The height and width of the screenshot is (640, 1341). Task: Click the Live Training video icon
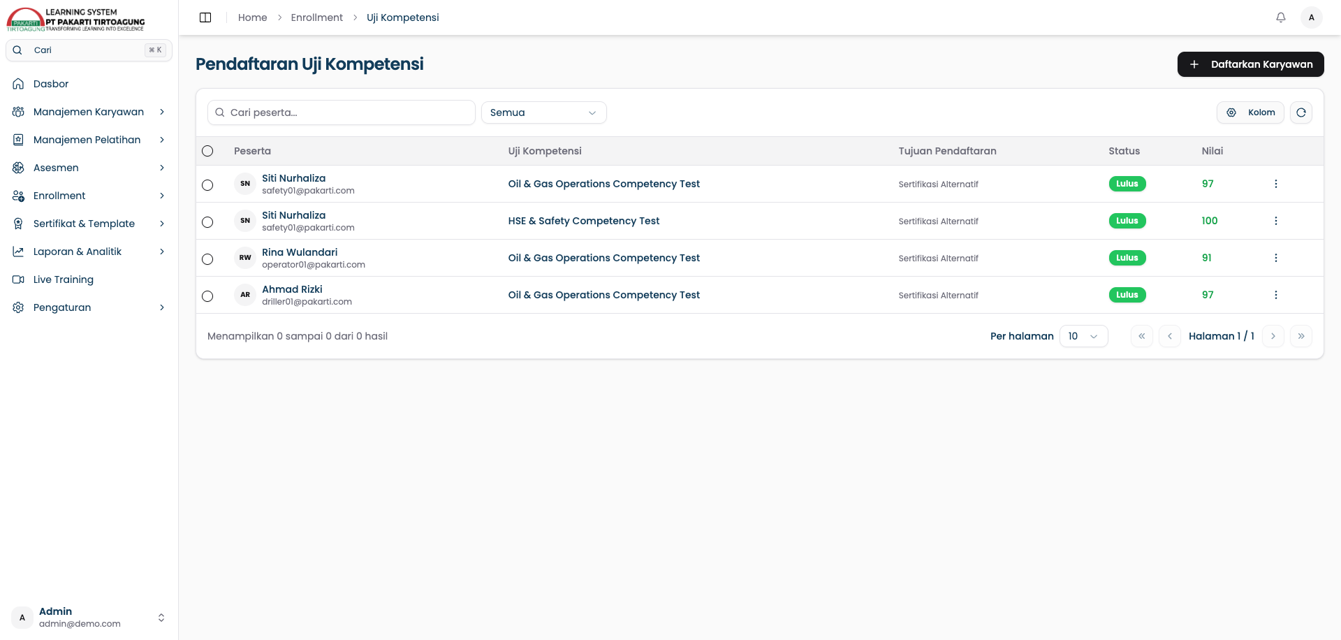point(19,279)
